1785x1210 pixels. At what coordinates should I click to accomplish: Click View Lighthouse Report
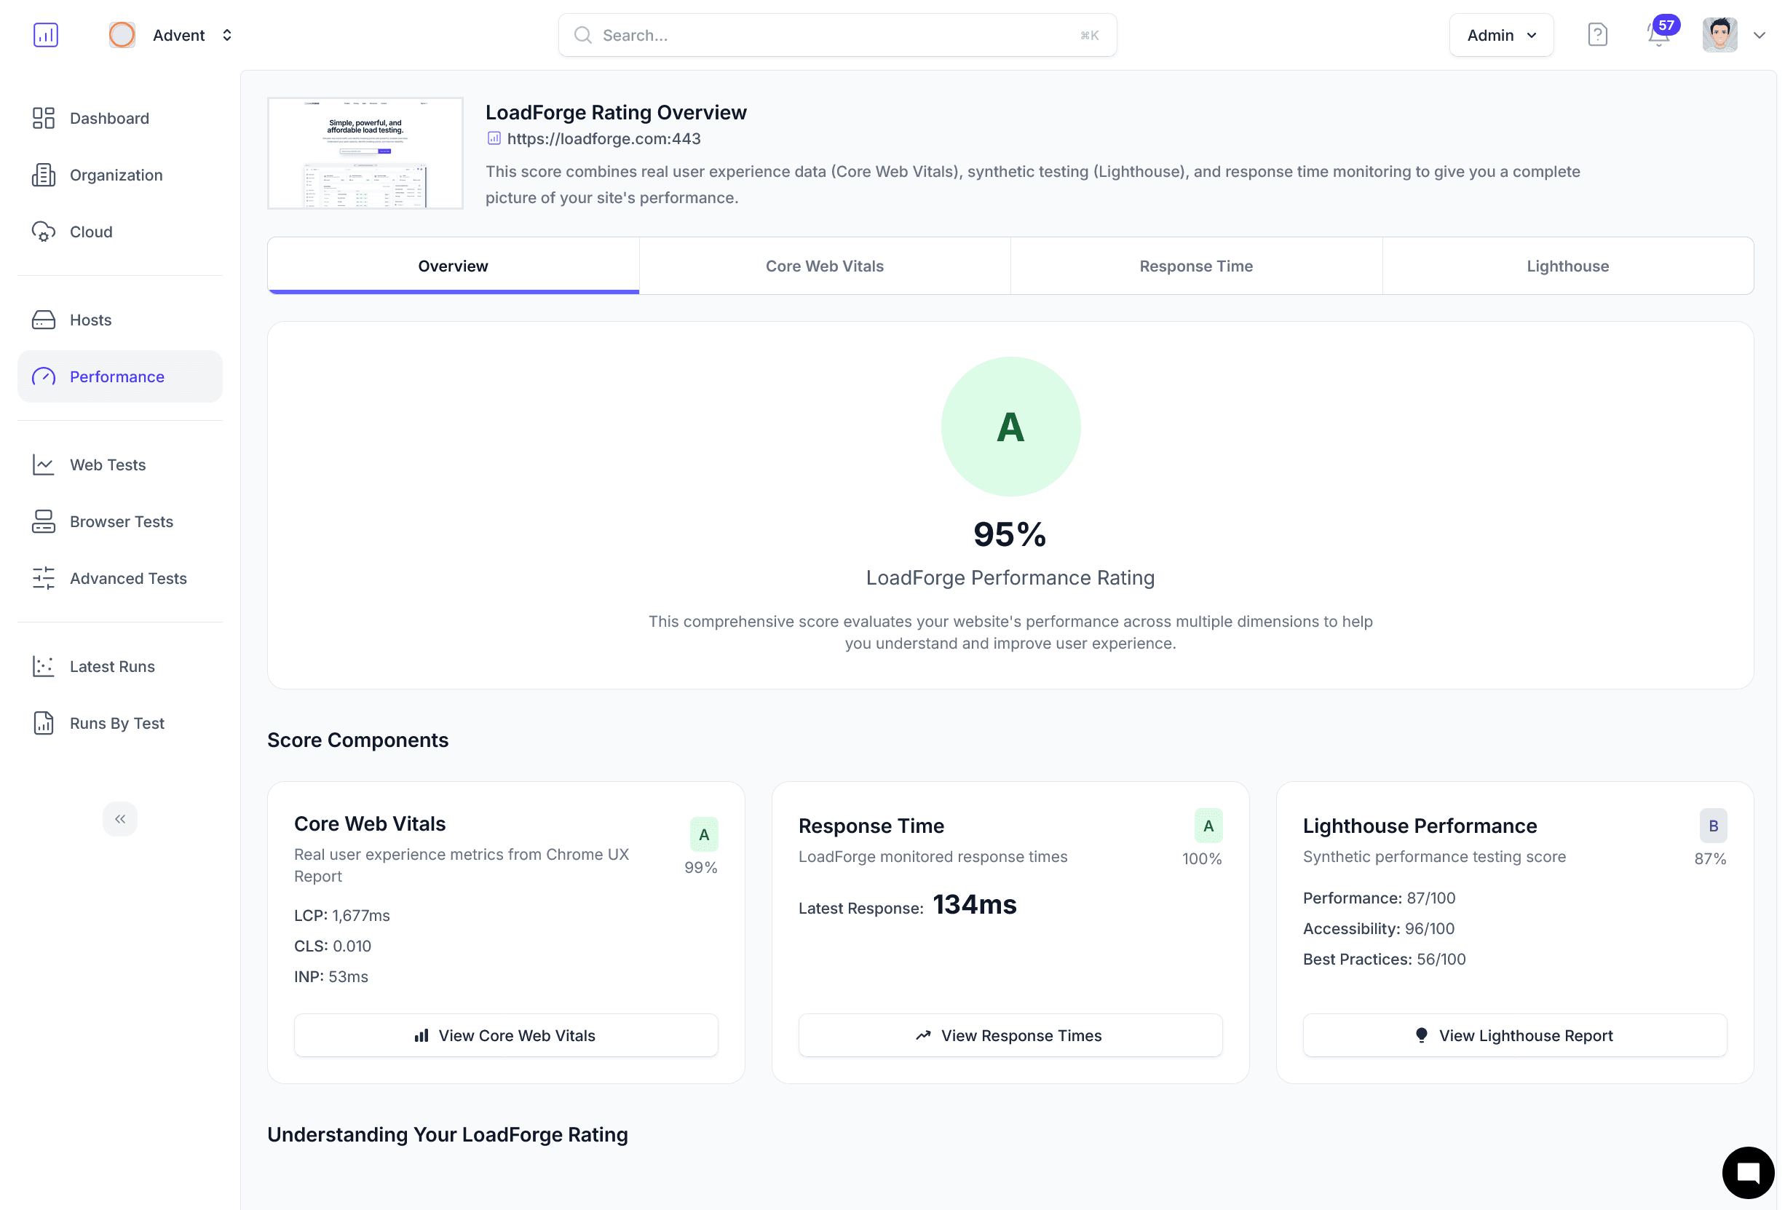click(1513, 1035)
